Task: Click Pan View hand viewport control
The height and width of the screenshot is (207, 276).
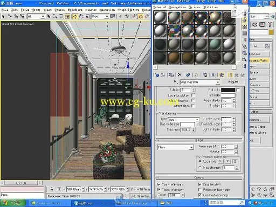Action: [259, 195]
